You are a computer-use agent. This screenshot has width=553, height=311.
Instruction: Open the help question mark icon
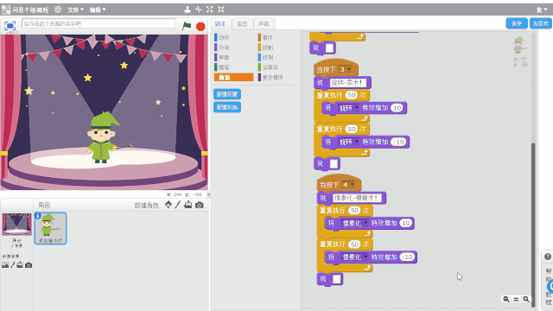coord(547,257)
